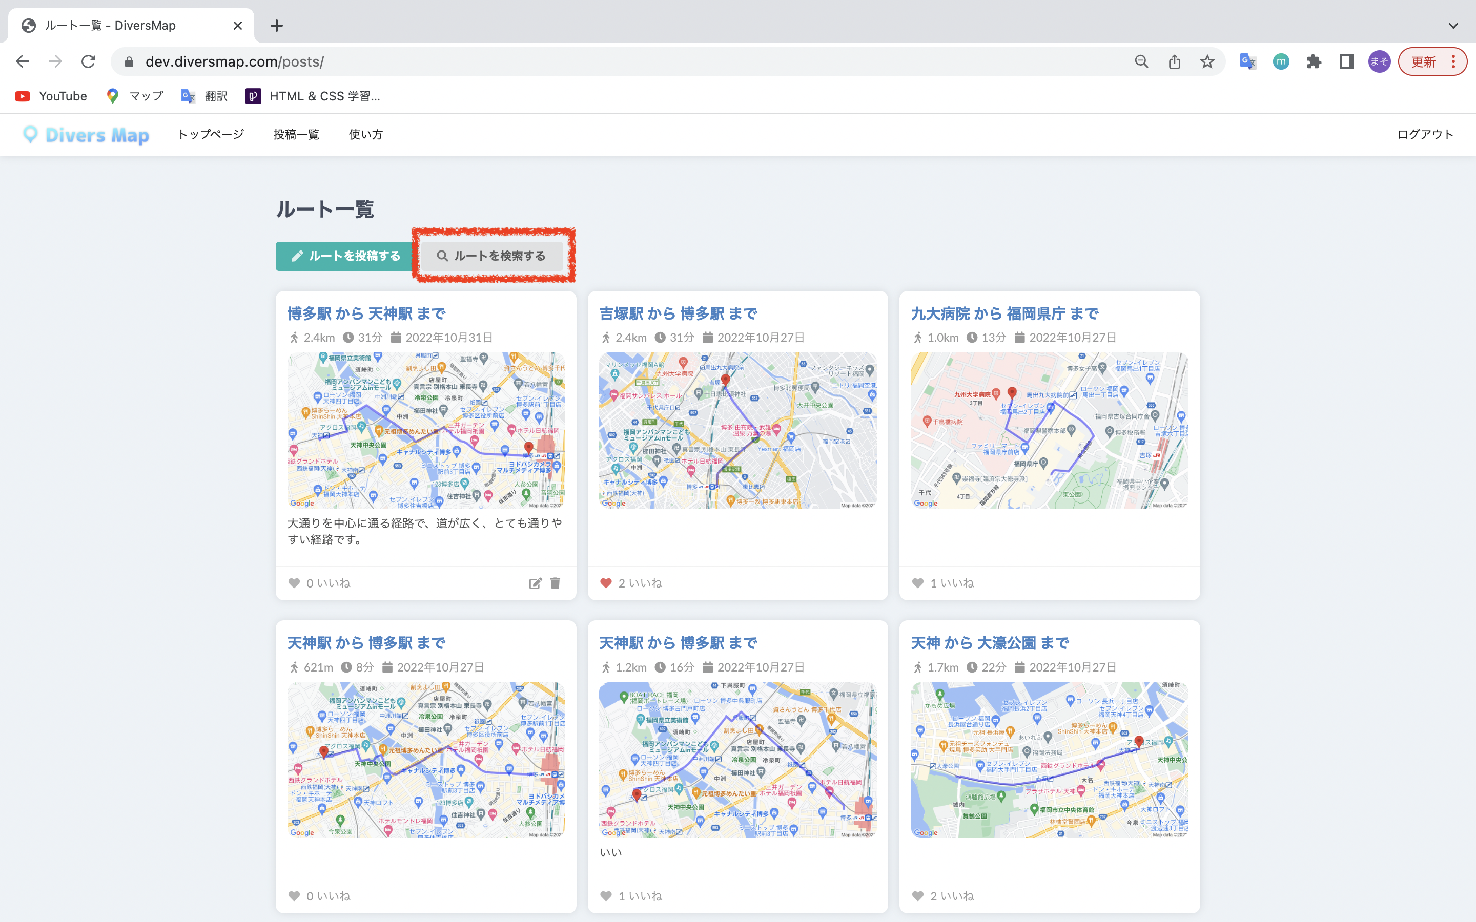Go to 投稿一覧 in navigation bar
Viewport: 1476px width, 922px height.
tap(296, 134)
